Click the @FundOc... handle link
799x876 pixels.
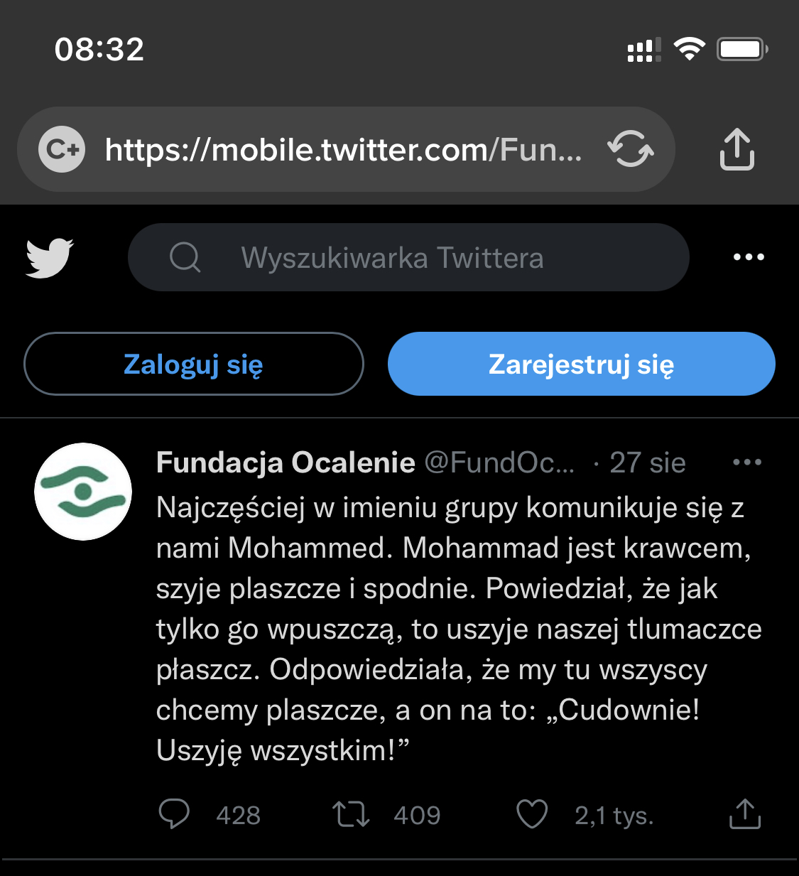[x=500, y=463]
